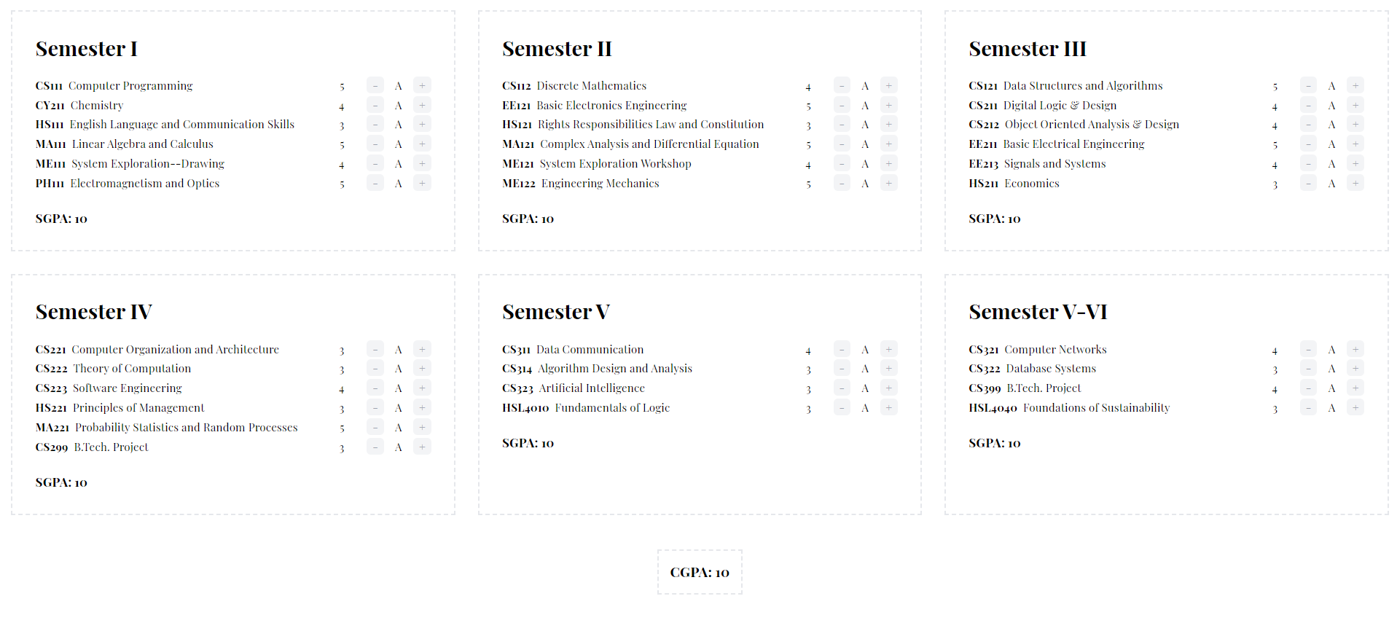
Task: Increase the EE121 Basic Electronics Engineering grade
Action: [888, 105]
